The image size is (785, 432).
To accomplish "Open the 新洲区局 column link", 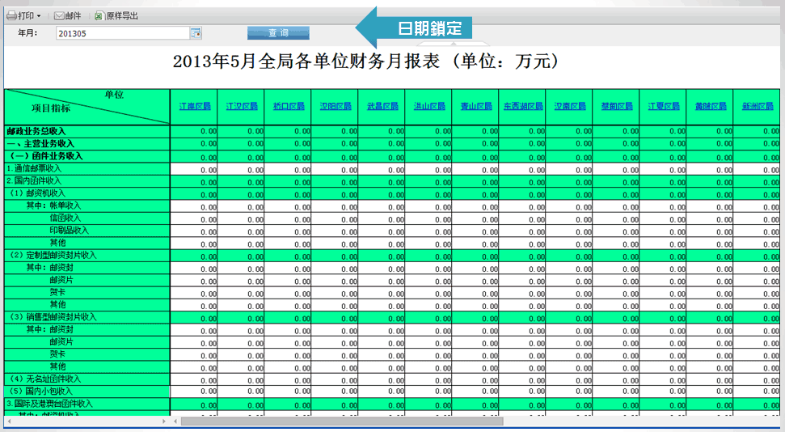I will click(x=758, y=106).
